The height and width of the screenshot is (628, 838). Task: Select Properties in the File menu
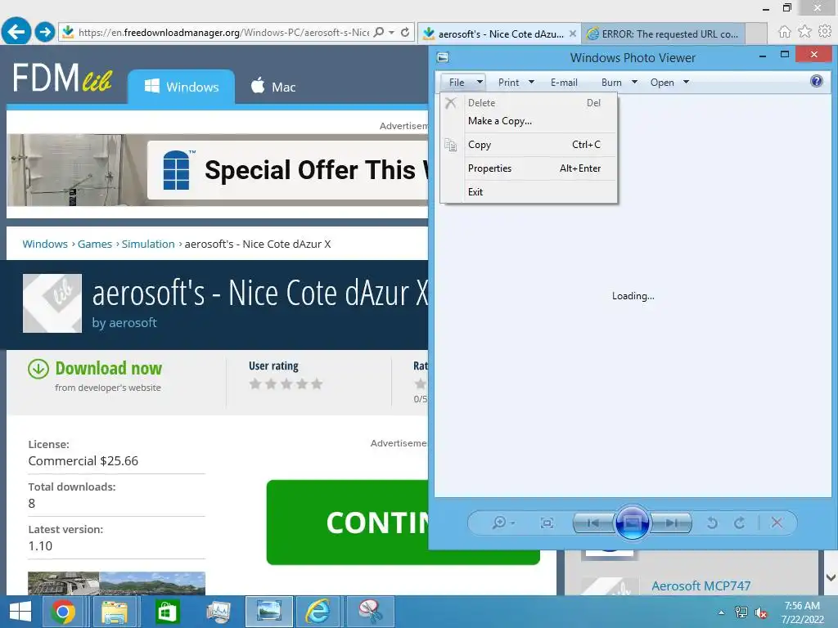[x=529, y=168]
